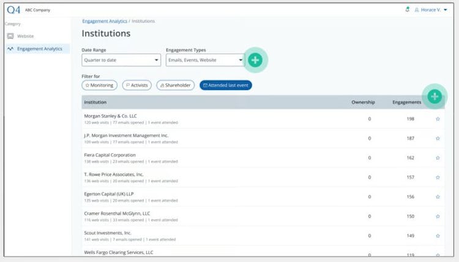This screenshot has height=262, width=459.
Task: Click engagements value 149
Action: point(410,236)
